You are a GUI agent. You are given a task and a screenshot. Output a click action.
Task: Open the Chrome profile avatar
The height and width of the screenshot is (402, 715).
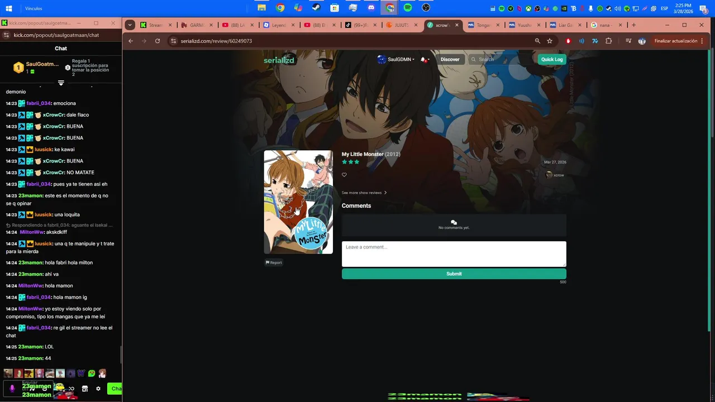pyautogui.click(x=642, y=41)
